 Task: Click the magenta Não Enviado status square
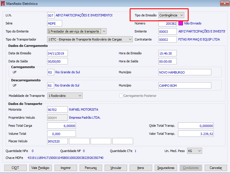coord(181,23)
